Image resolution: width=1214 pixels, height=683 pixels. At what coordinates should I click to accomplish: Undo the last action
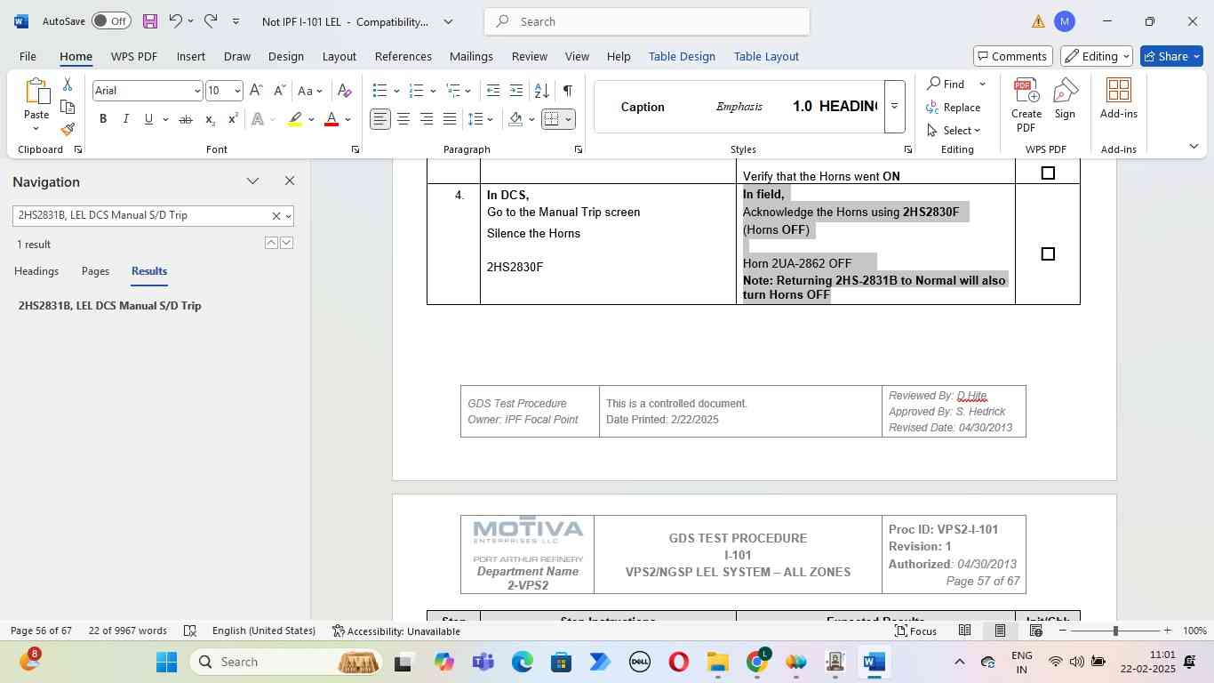[x=176, y=20]
